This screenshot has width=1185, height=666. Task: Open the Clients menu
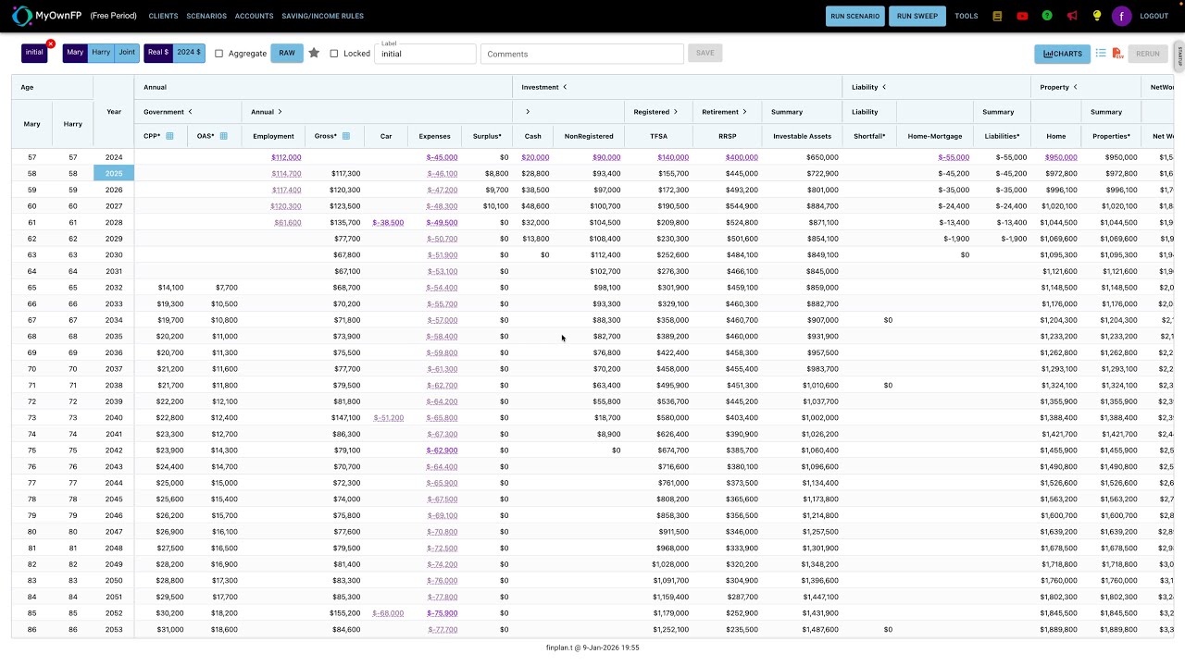163,16
